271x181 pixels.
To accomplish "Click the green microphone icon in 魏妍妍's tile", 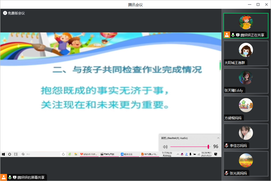I will [x=233, y=35].
